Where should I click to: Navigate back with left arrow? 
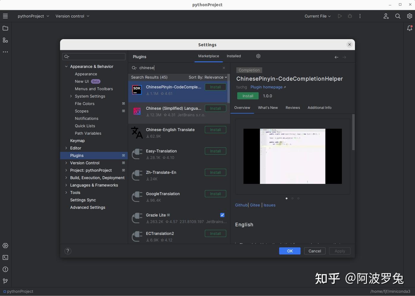point(337,57)
